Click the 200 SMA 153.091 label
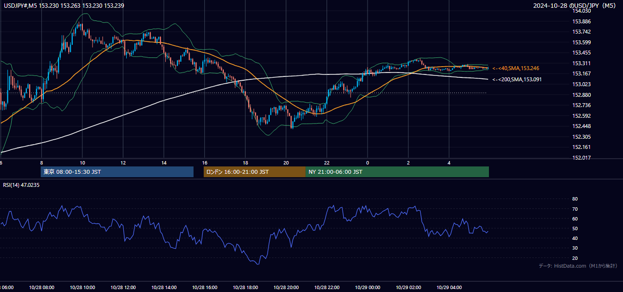 pos(517,79)
